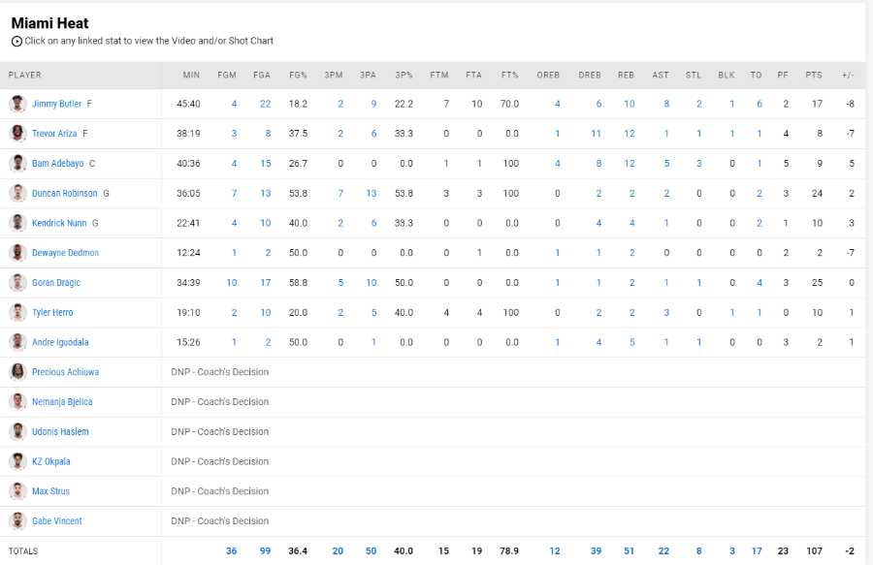Open the Gabe Vincent name link

coord(57,521)
